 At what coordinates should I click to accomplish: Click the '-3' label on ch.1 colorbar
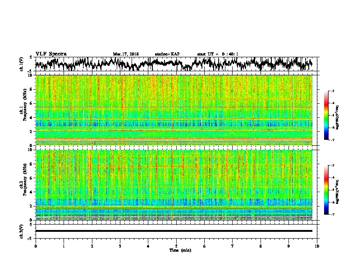[x=332, y=91]
